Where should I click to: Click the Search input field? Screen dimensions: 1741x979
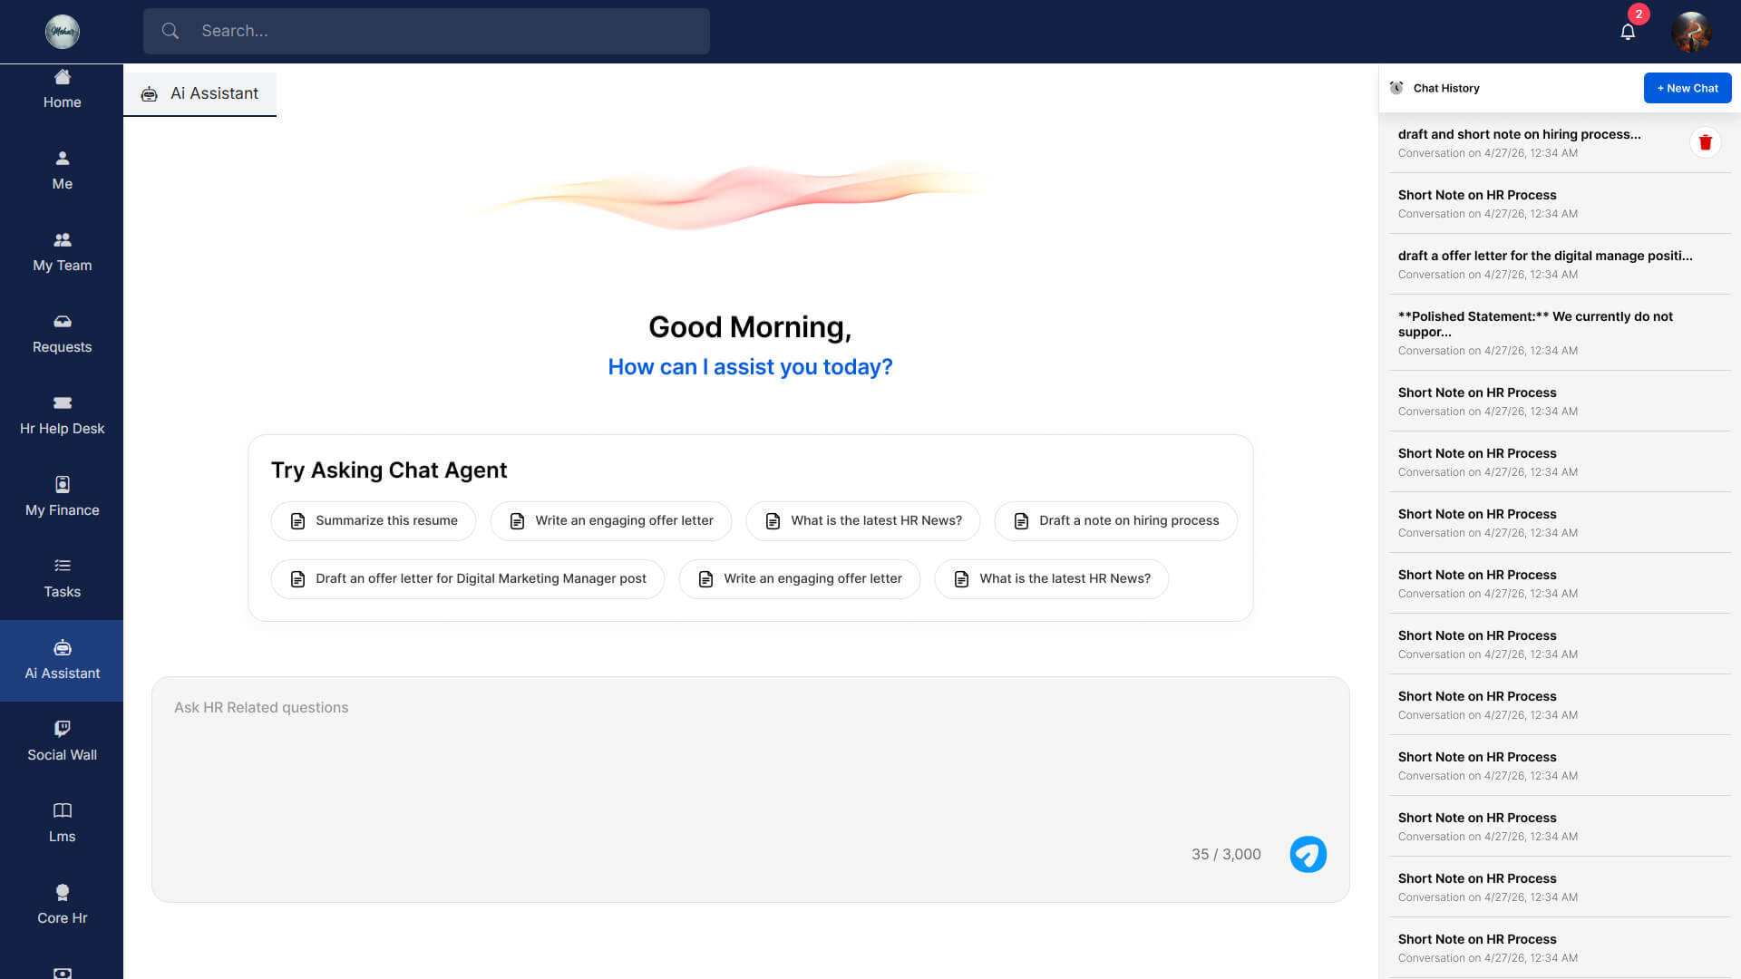(x=426, y=31)
